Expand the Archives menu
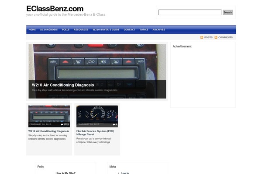 click(159, 30)
